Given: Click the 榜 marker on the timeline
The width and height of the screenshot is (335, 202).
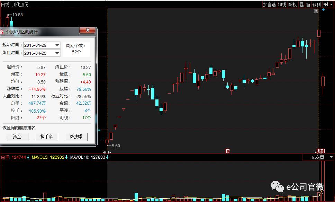Looking at the screenshot, I should pos(228,151).
